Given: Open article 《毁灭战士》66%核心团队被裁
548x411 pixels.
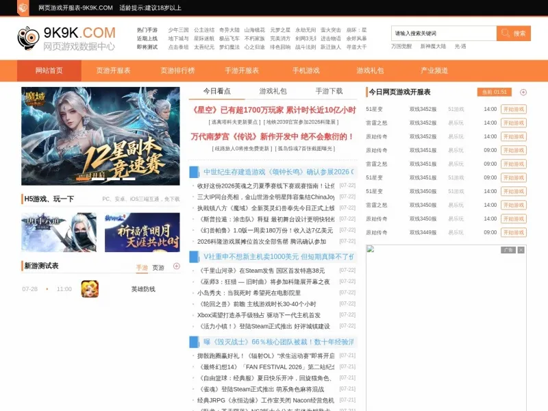Looking at the screenshot, I should 279,342.
